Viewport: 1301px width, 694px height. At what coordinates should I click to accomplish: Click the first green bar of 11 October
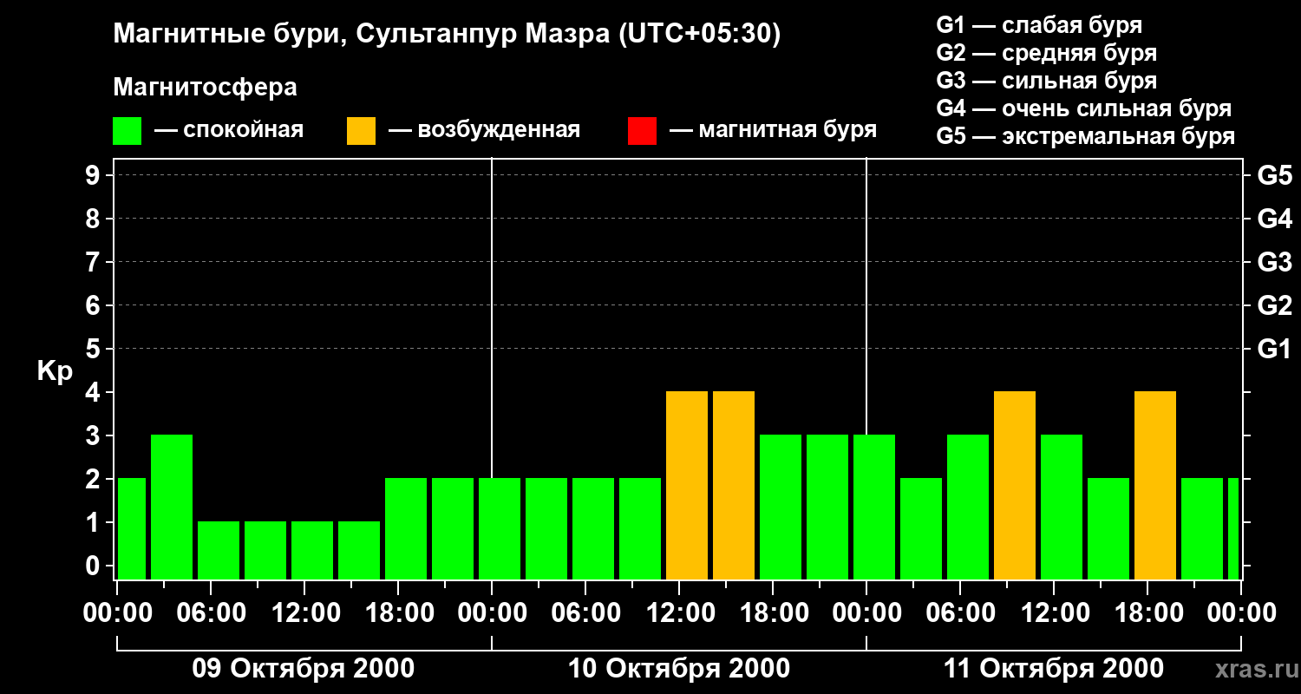(x=874, y=507)
